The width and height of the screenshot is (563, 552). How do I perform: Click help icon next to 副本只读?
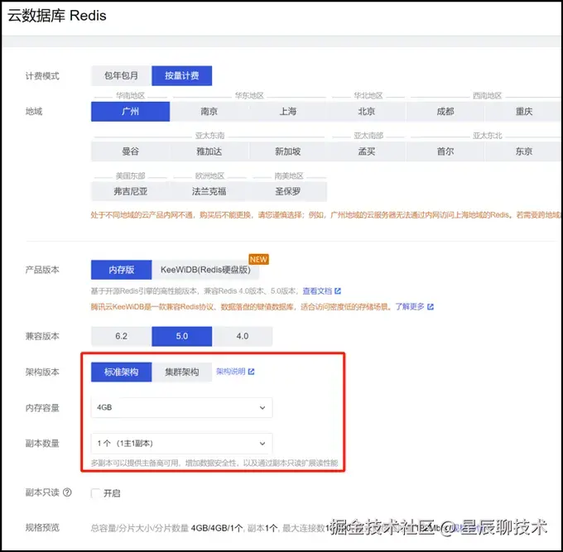click(67, 492)
